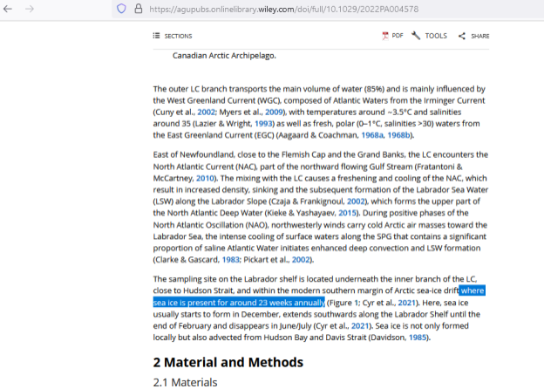The image size is (544, 389).
Task: Open the SHARE menu label
Action: point(480,36)
